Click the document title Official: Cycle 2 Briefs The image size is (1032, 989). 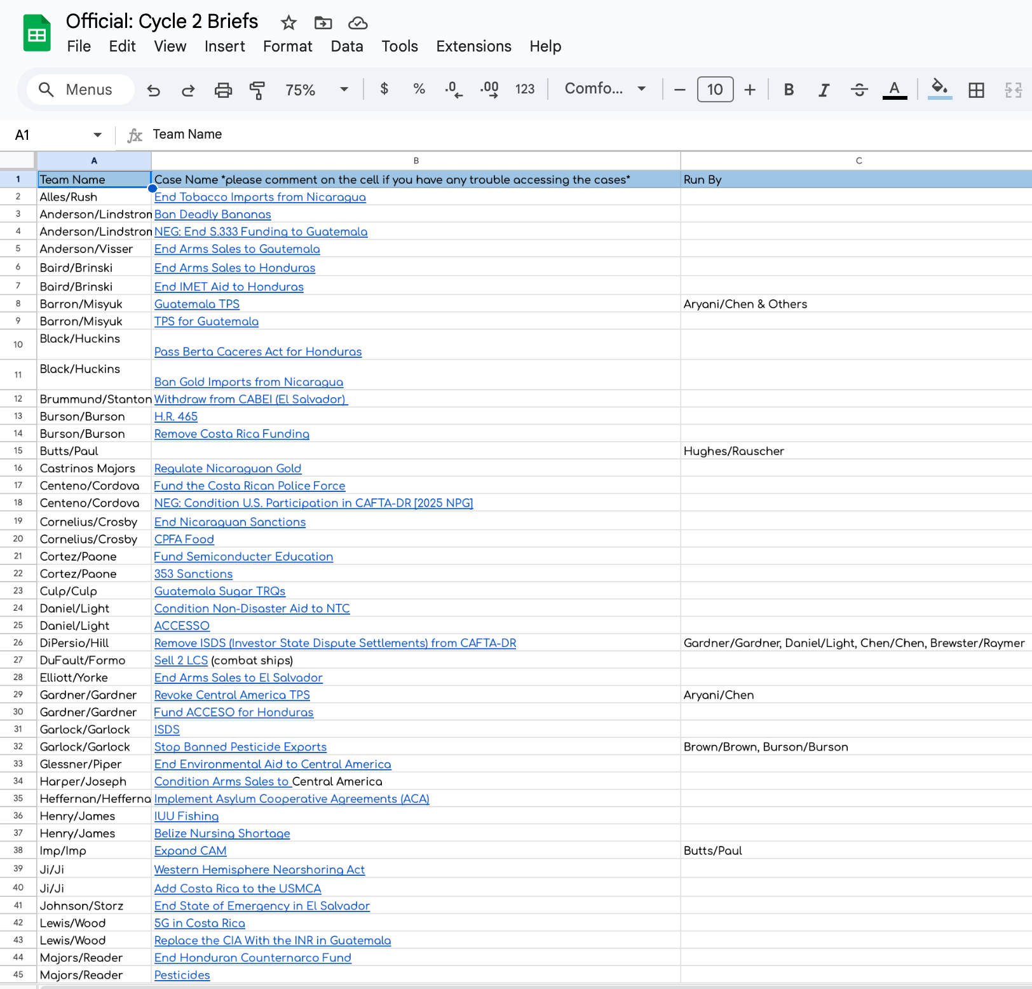coord(162,21)
